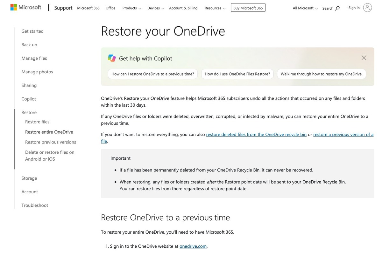Open Sharing in sidebar
This screenshot has width=382, height=254.
29,85
